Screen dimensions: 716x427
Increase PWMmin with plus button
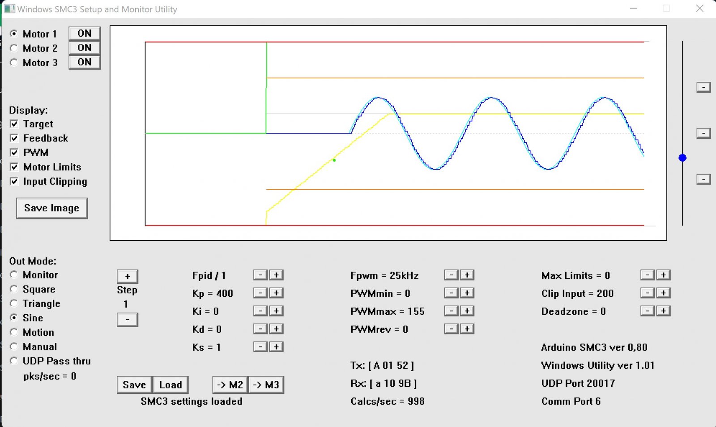[x=467, y=293]
